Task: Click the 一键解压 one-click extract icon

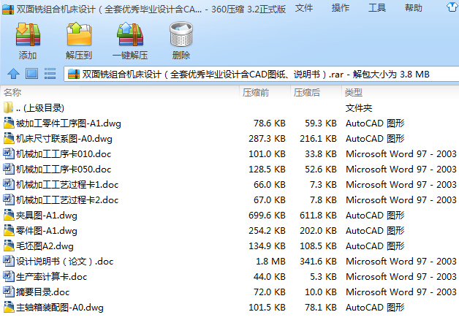Action: [x=130, y=34]
